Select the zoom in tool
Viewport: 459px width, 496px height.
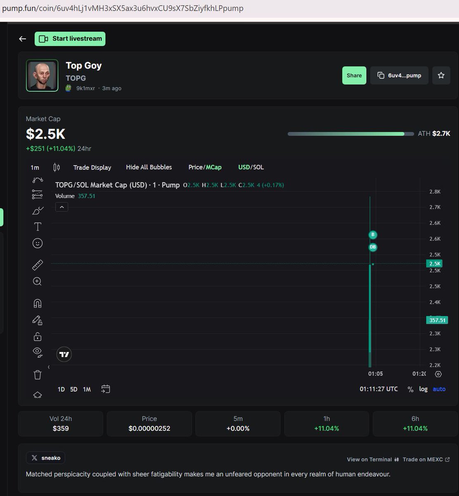tap(38, 281)
